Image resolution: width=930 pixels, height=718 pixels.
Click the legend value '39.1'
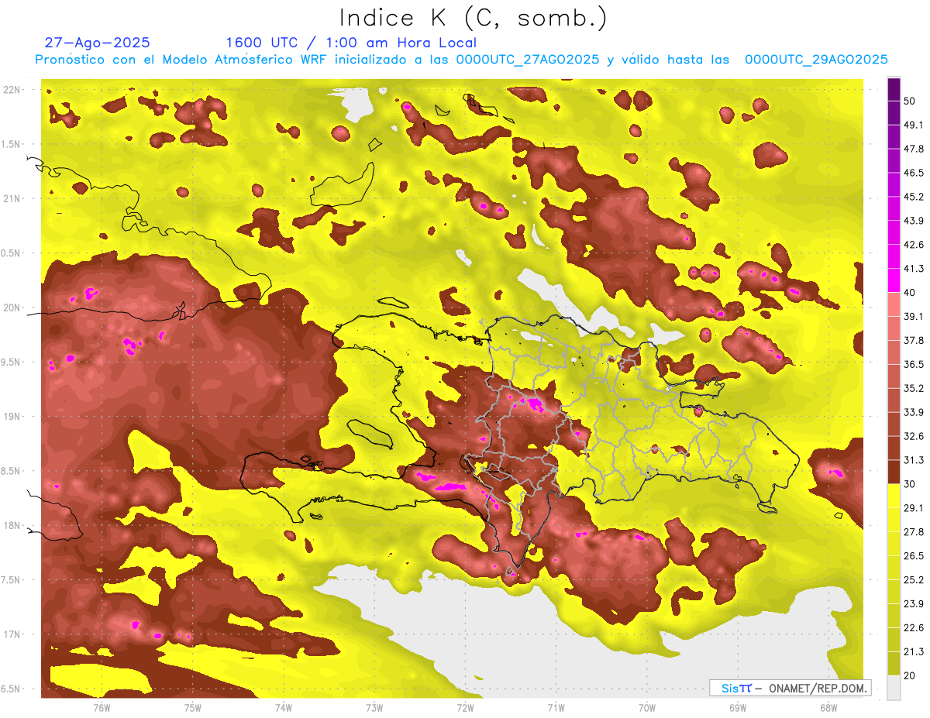[x=914, y=317]
